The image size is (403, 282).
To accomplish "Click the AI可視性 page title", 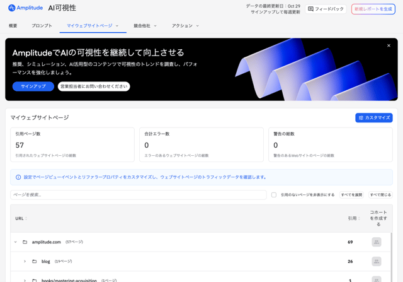I will coord(62,8).
